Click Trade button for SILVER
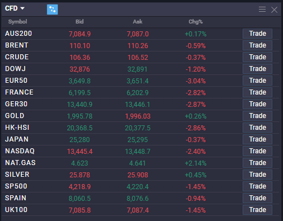This screenshot has width=283, height=221. (257, 175)
